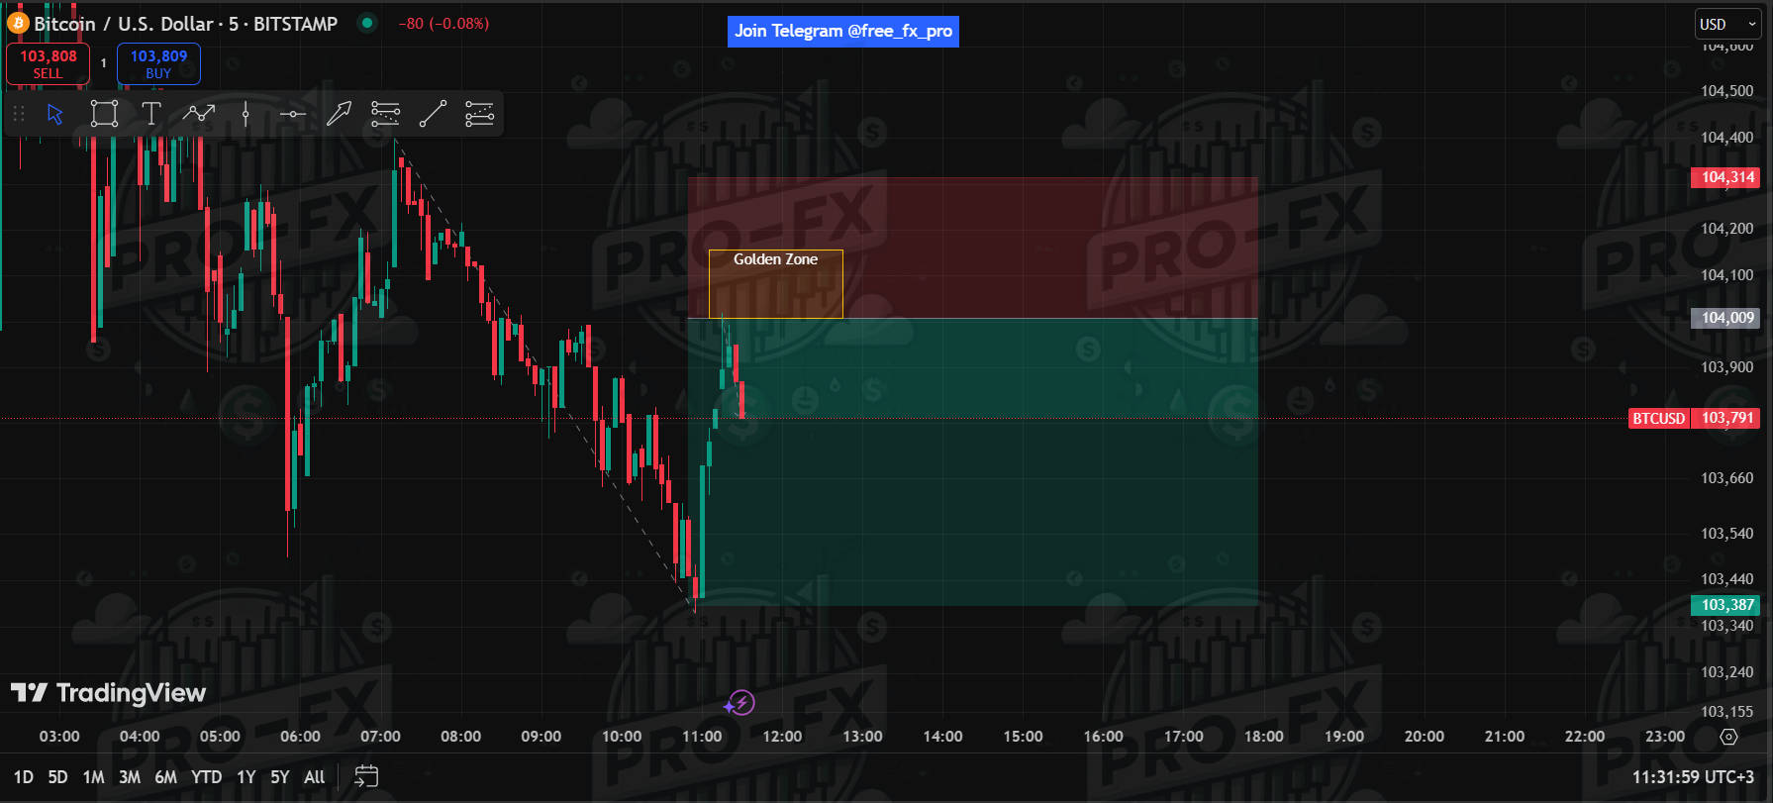Switch to 3M time range
Viewport: 1773px width, 803px height.
[130, 777]
